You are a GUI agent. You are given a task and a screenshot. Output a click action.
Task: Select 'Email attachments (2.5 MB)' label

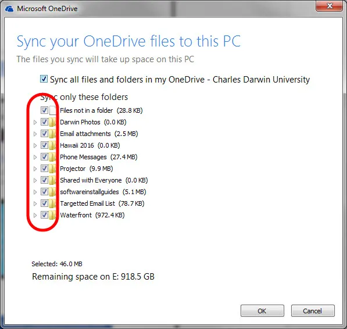pyautogui.click(x=99, y=134)
